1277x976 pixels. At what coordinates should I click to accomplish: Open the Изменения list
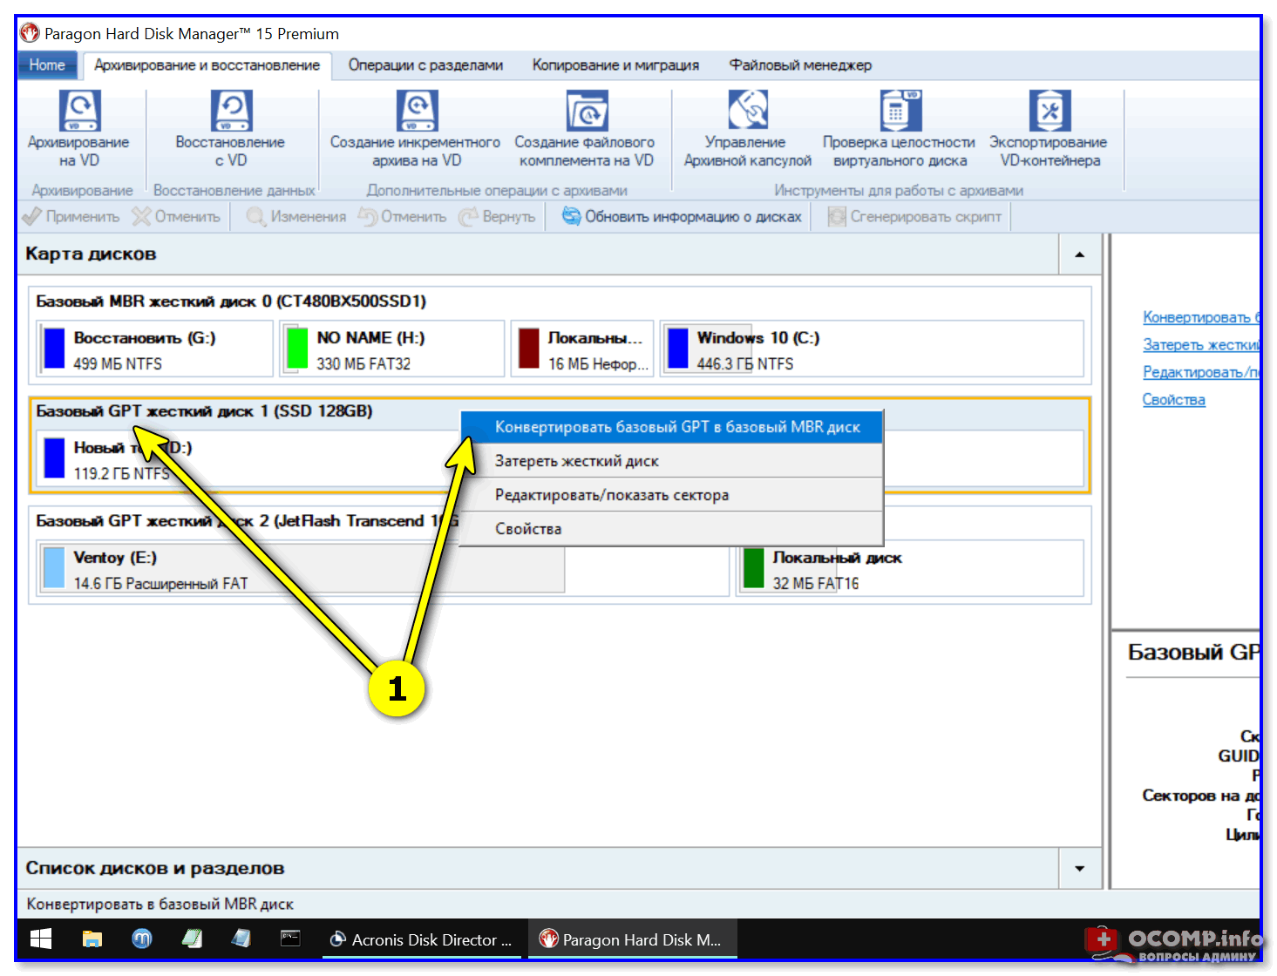click(296, 216)
